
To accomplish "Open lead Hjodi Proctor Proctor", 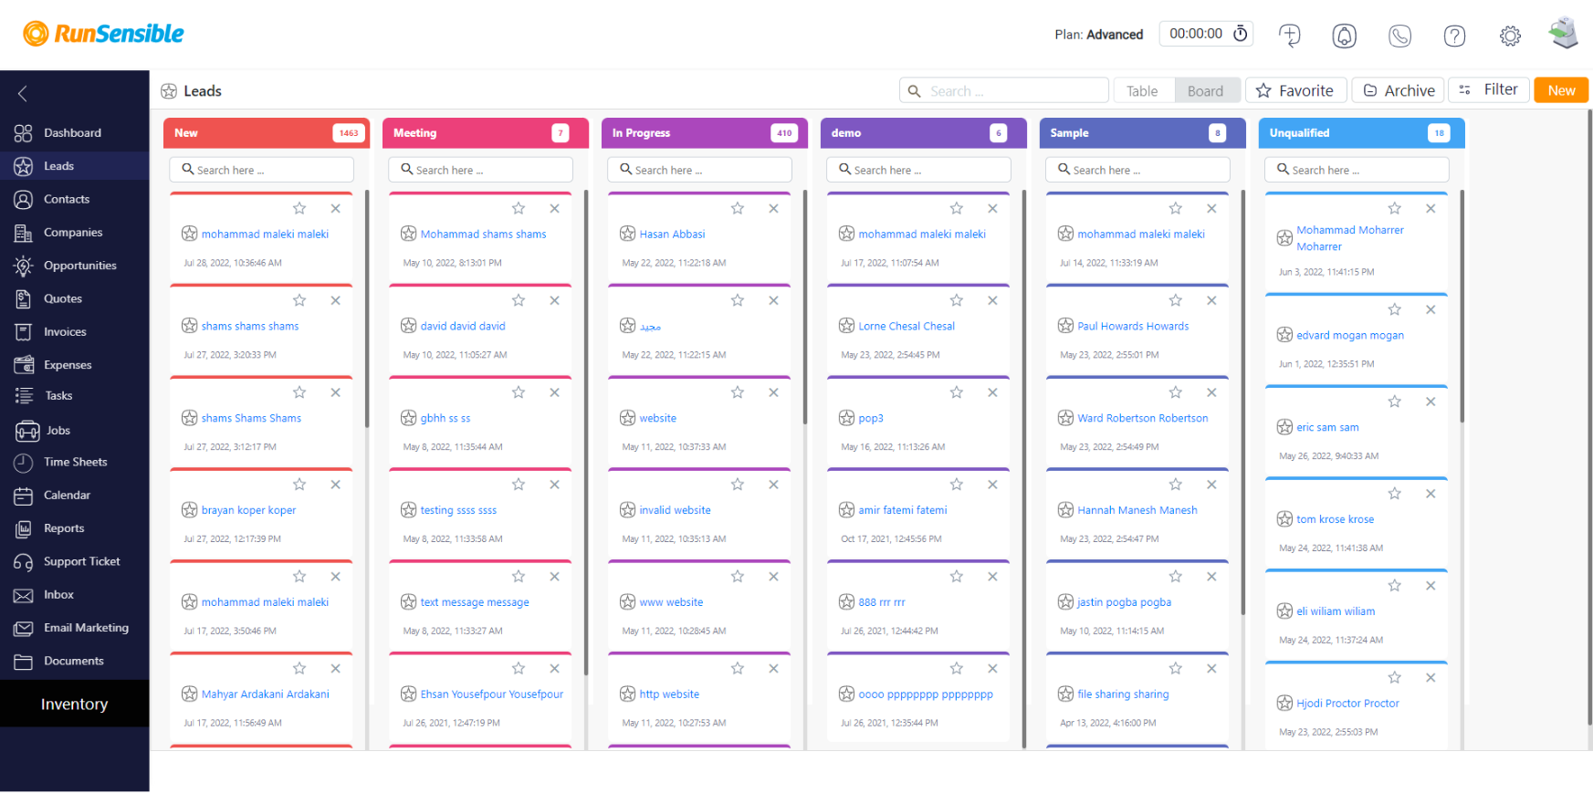I will 1347,704.
